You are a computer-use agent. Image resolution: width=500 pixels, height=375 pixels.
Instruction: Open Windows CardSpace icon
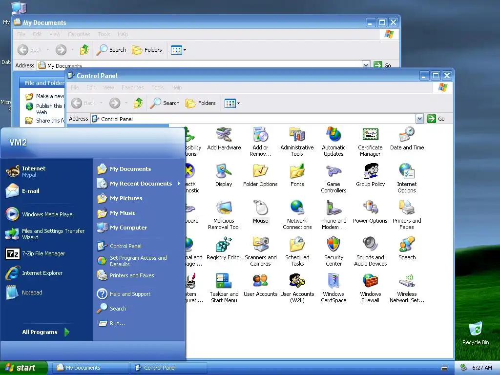333,288
